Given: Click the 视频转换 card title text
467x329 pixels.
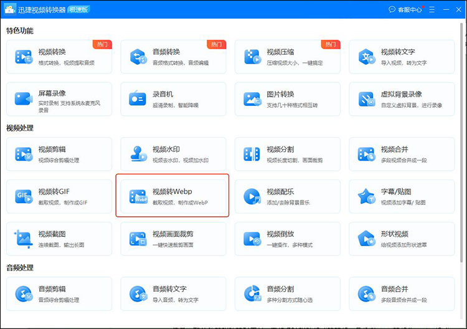Looking at the screenshot, I should (x=52, y=52).
